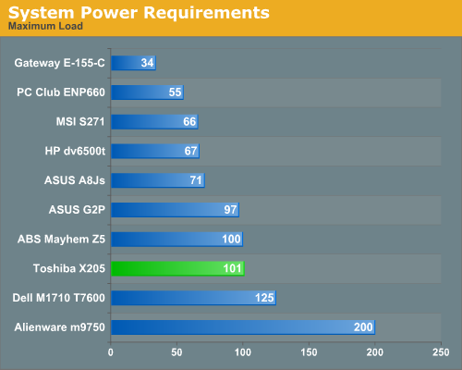Click the ABS Mayhem bar value 100
The width and height of the screenshot is (462, 370).
[231, 239]
